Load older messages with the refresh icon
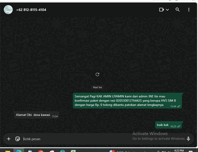198x152 pixels. point(97,75)
